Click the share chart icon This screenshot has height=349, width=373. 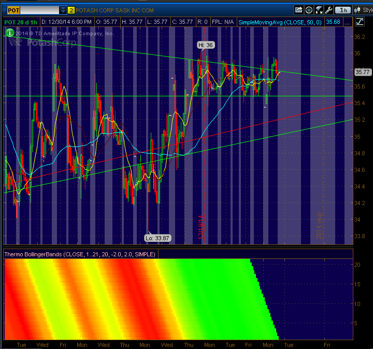coord(299,10)
